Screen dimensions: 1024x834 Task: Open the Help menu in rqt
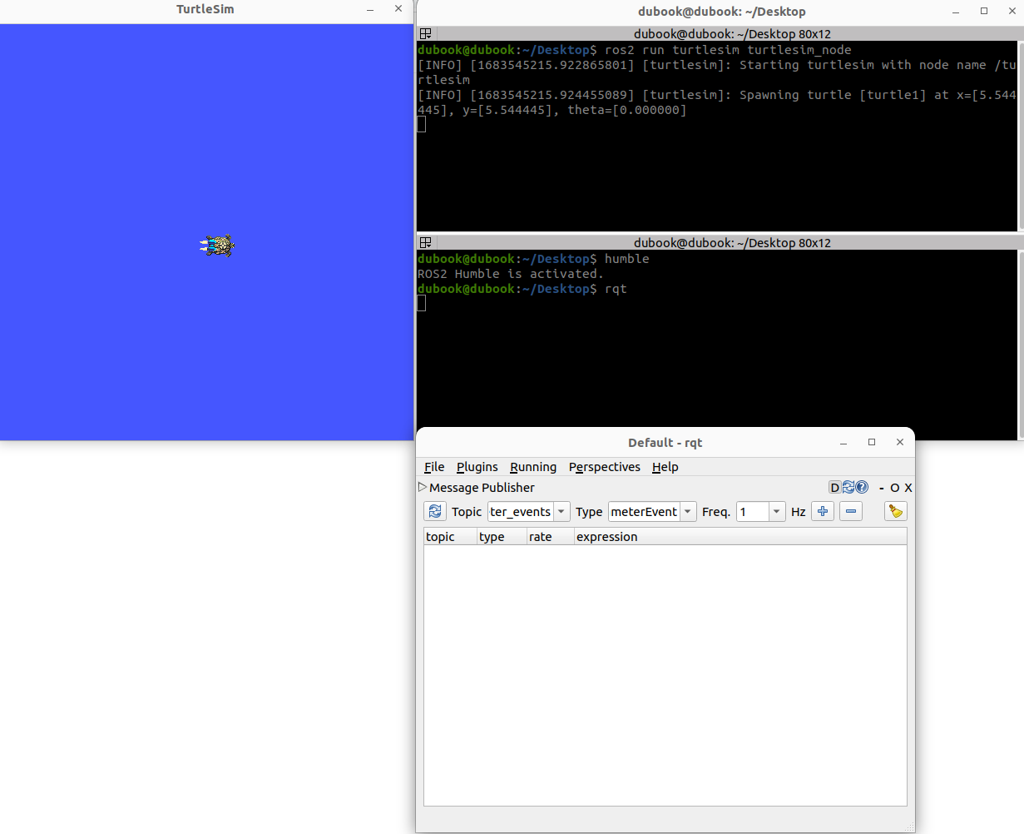(665, 467)
